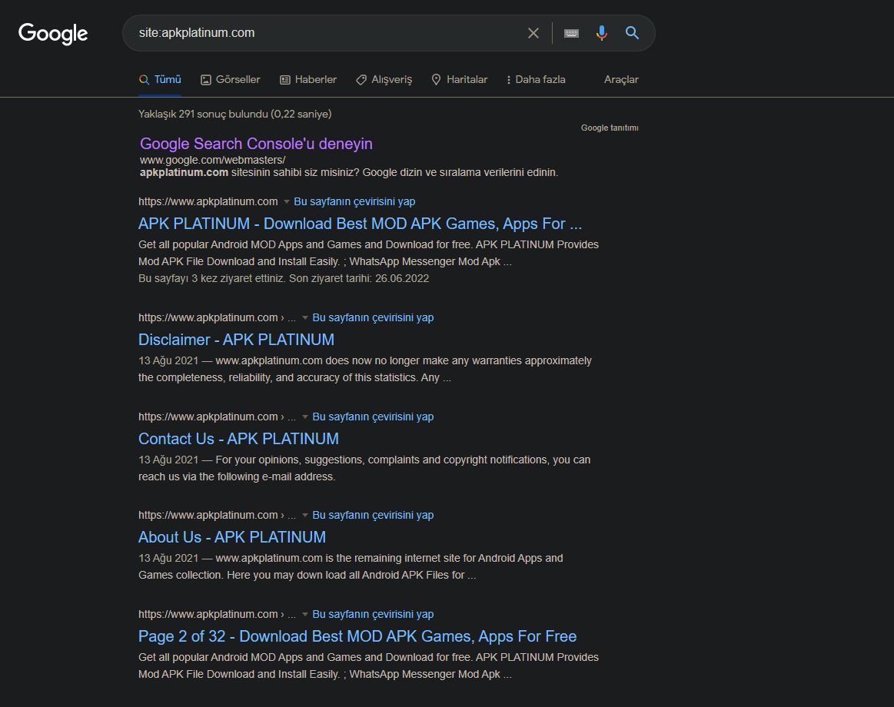Expand URL arrow above Contact Us result

click(x=305, y=417)
